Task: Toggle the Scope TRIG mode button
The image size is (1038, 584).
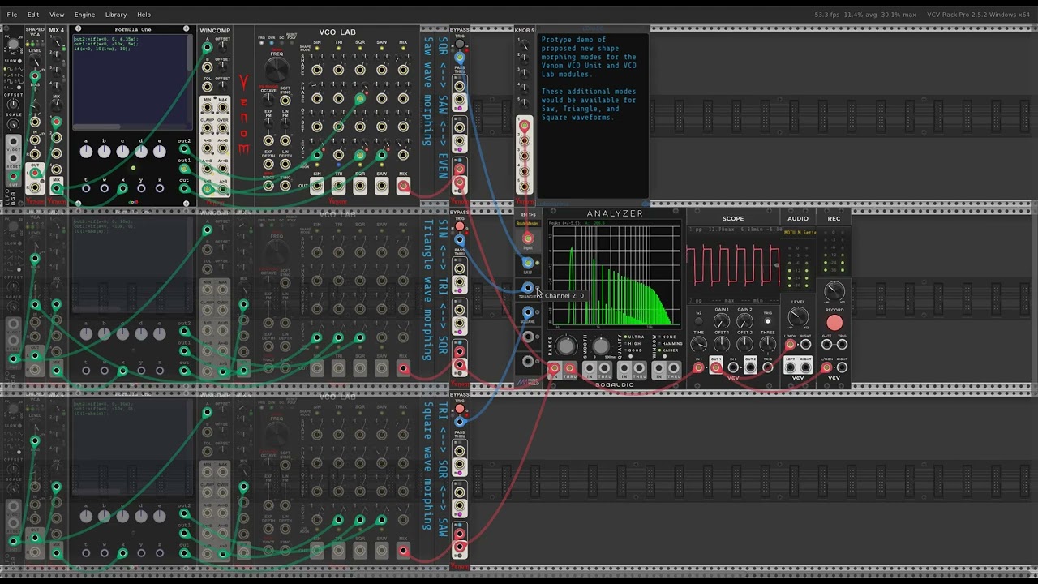Action: point(768,320)
